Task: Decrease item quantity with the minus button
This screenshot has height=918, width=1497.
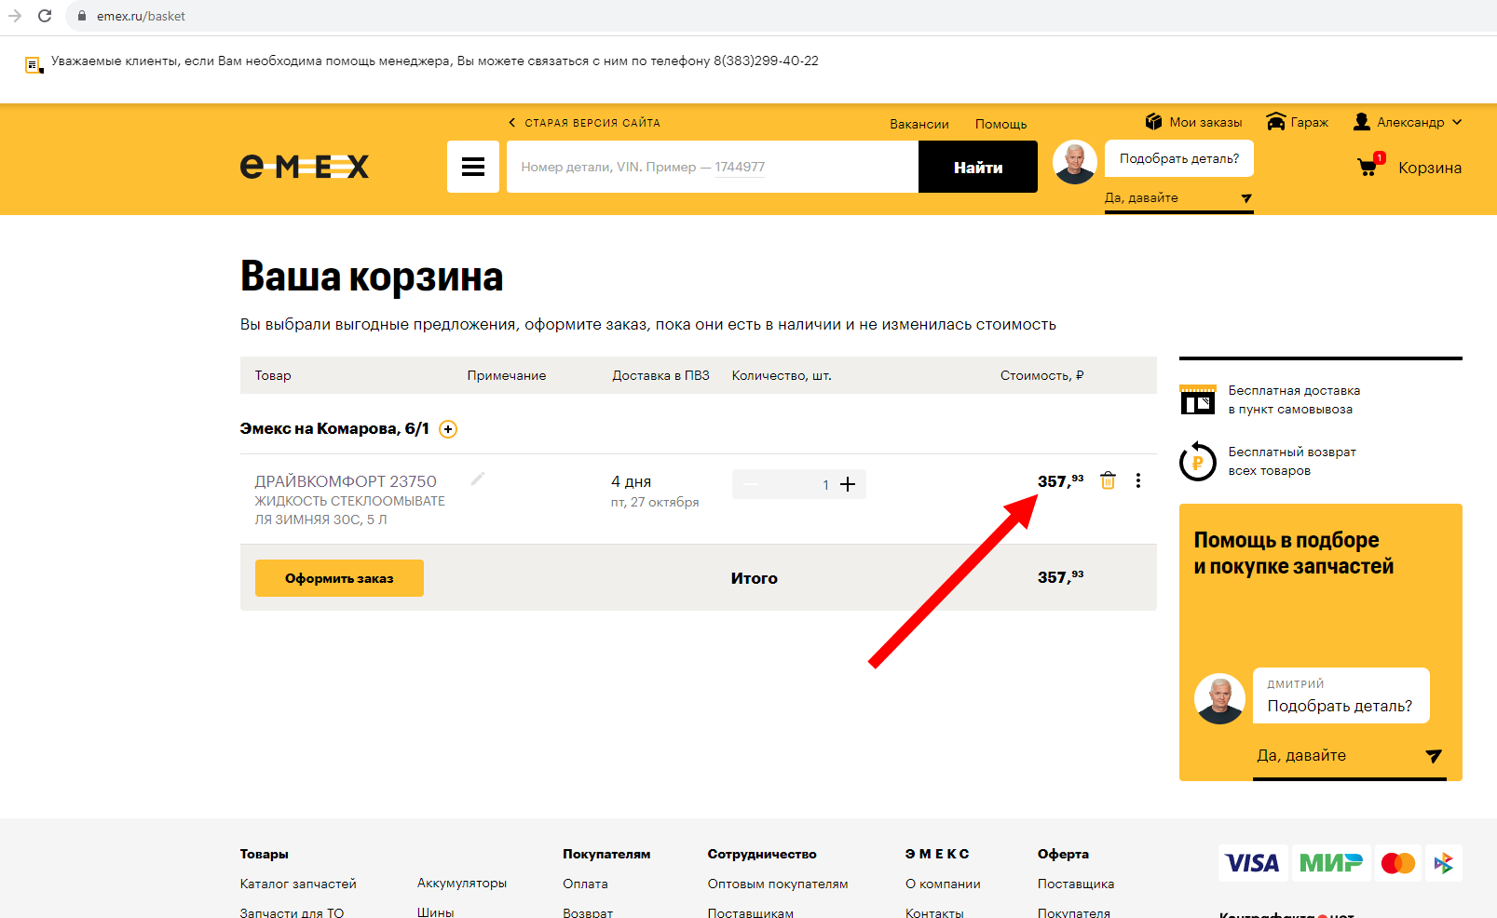Action: tap(752, 484)
